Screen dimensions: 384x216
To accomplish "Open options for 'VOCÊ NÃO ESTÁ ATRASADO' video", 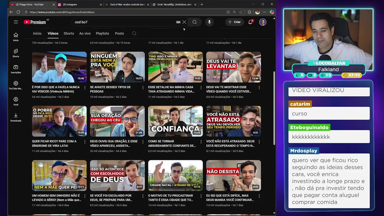I will coord(259,142).
